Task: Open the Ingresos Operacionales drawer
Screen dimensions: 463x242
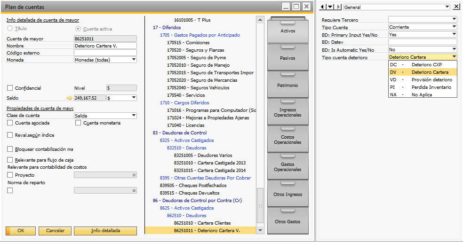Action: 287,112
